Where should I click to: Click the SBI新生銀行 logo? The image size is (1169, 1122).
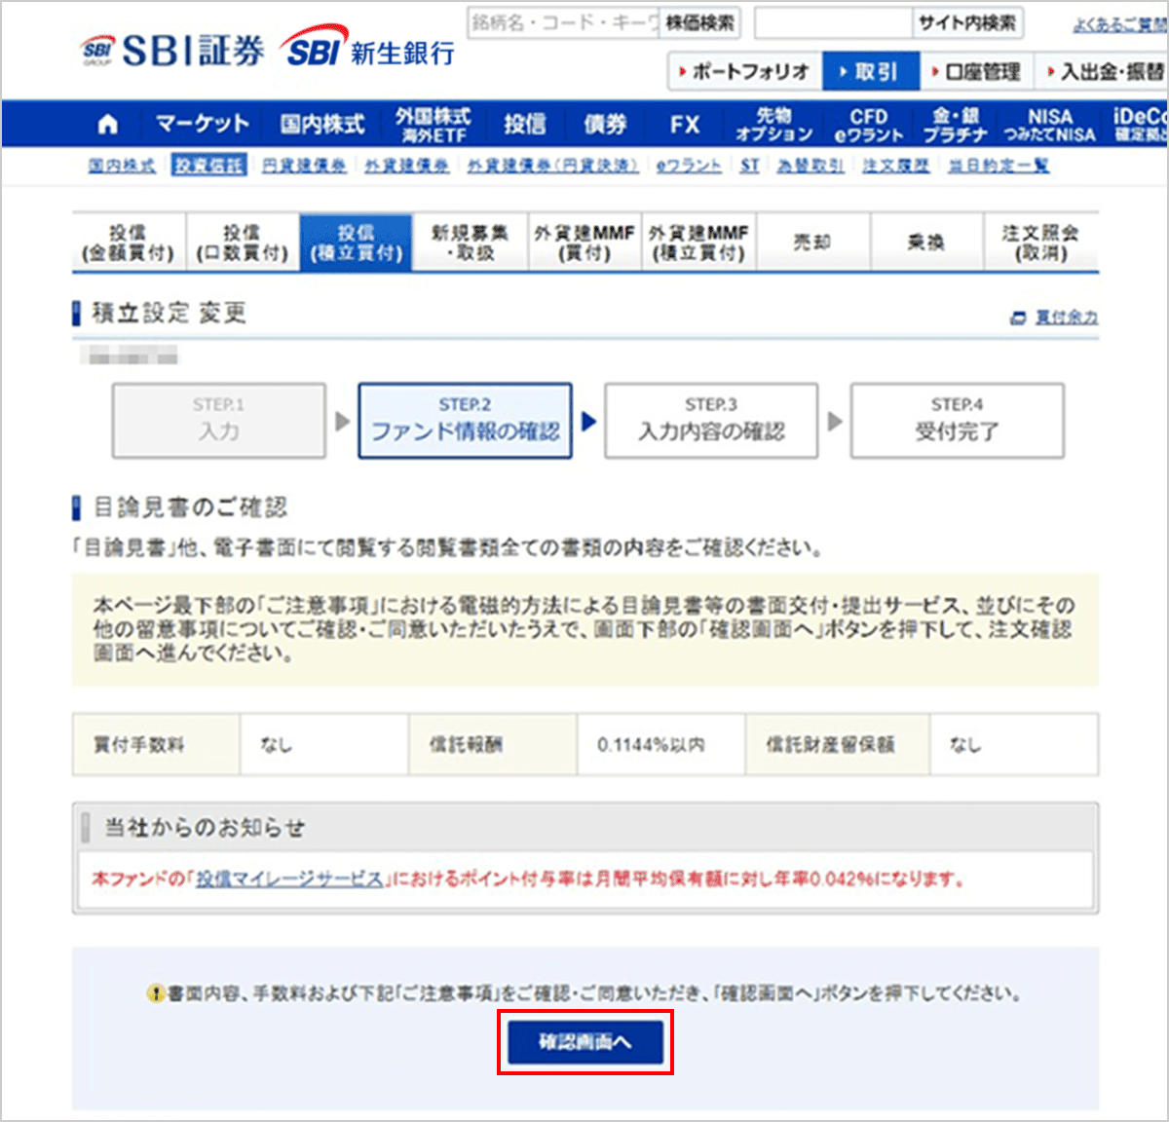pyautogui.click(x=368, y=50)
